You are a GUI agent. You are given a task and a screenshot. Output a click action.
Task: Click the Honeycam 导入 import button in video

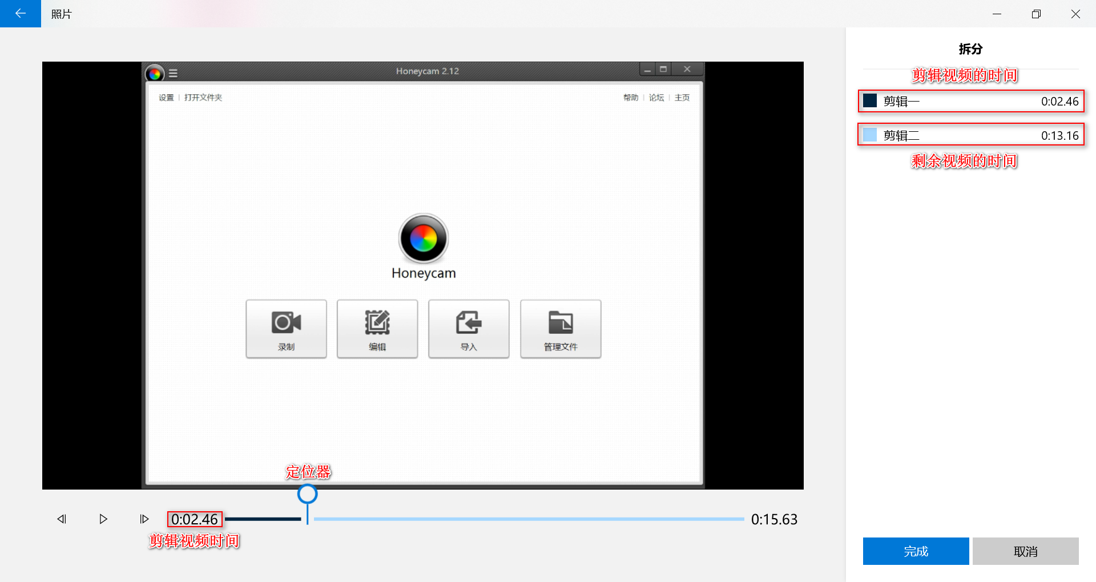[469, 329]
